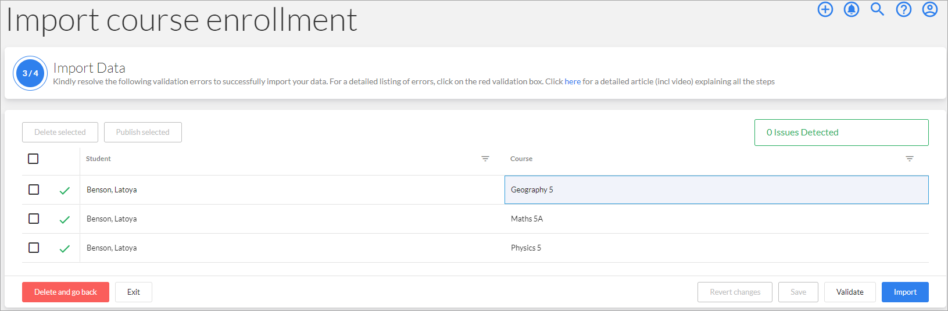Image resolution: width=948 pixels, height=311 pixels.
Task: Select the Physics 5 course cell
Action: click(716, 248)
